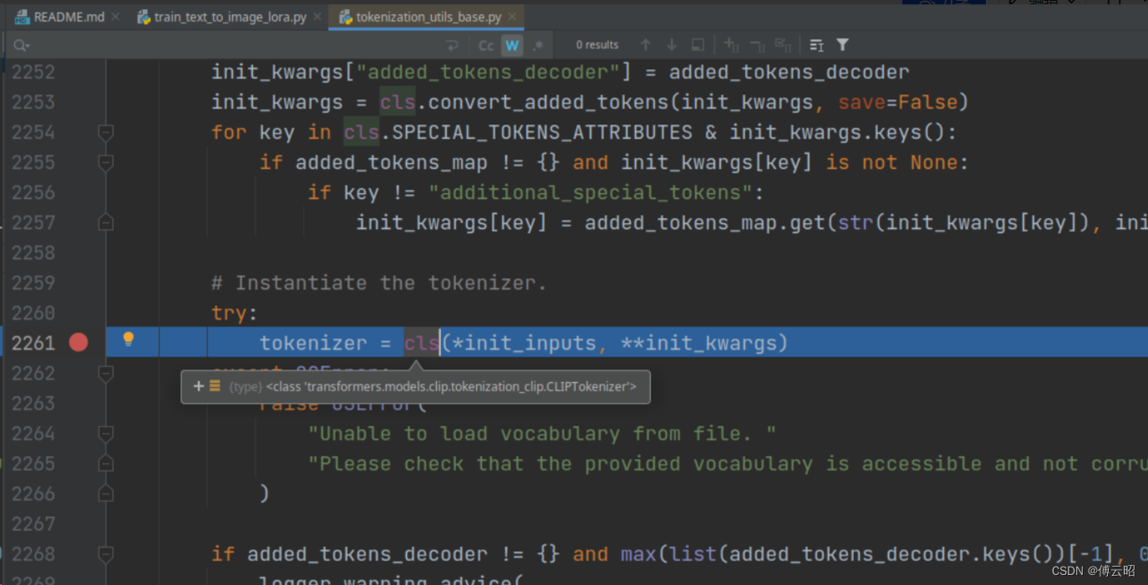Collapse the for loop block at line 2254
Viewport: 1148px width, 585px height.
[x=105, y=131]
